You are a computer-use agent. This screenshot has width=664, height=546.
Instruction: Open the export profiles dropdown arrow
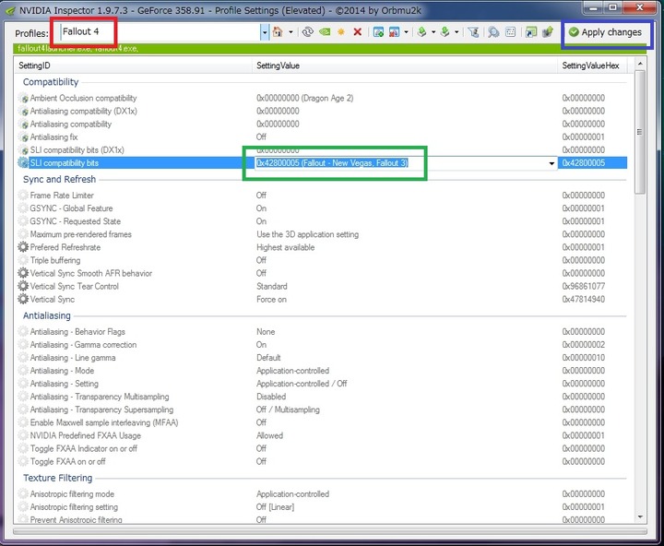pos(433,31)
